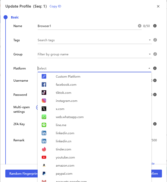Image resolution: width=167 pixels, height=182 pixels.
Task: Select the Instagram logo icon
Action: coord(44,101)
